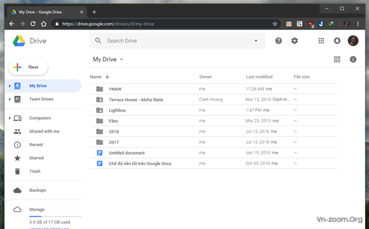Reverse sort direction arrow next to Name
Image resolution: width=369 pixels, height=229 pixels.
pyautogui.click(x=107, y=77)
